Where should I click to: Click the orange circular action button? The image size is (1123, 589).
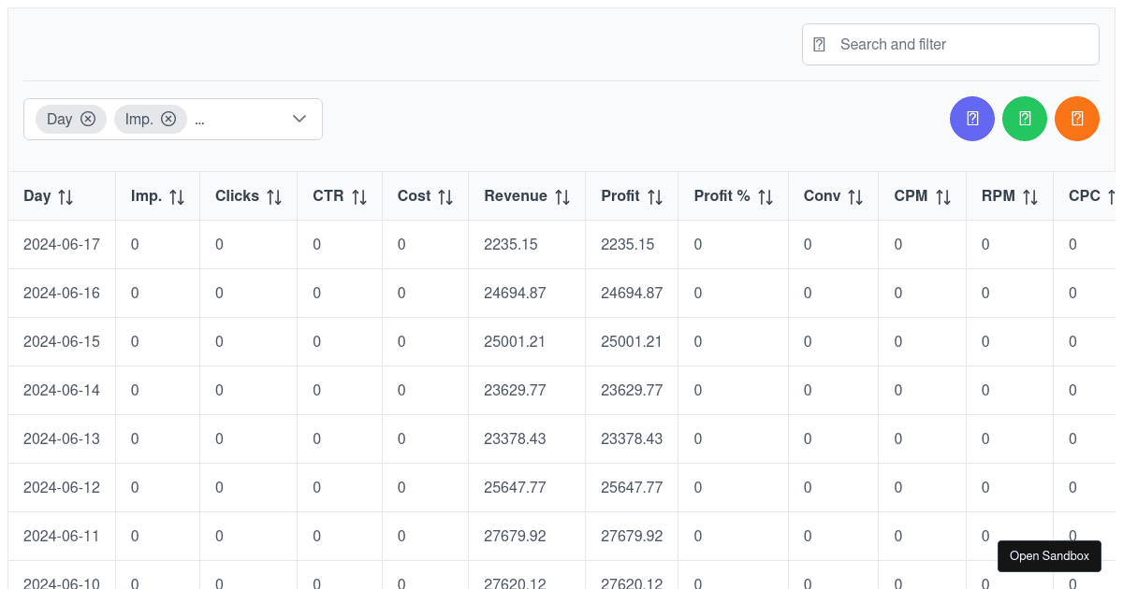pos(1077,119)
